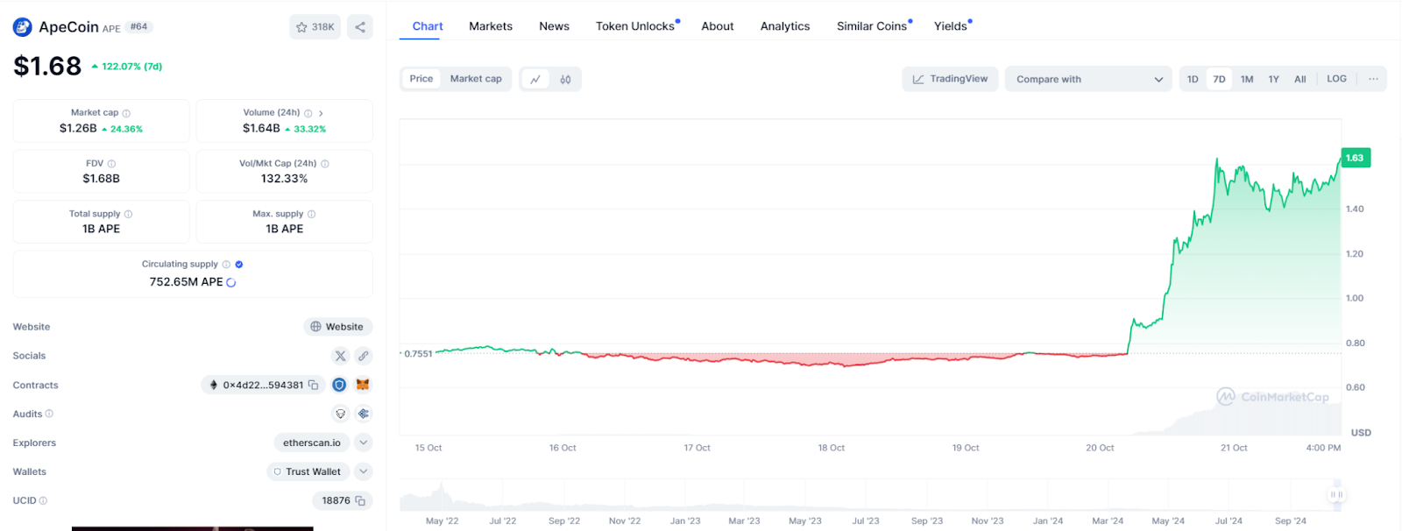Click the range slider handle on timeline
This screenshot has height=531, width=1402.
[x=1336, y=495]
